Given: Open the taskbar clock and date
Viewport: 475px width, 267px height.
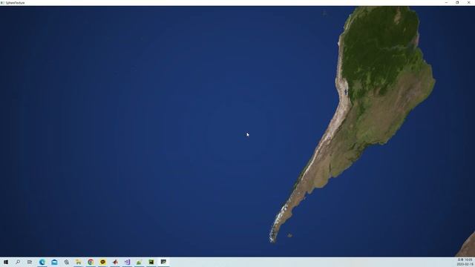Looking at the screenshot, I should (x=465, y=262).
